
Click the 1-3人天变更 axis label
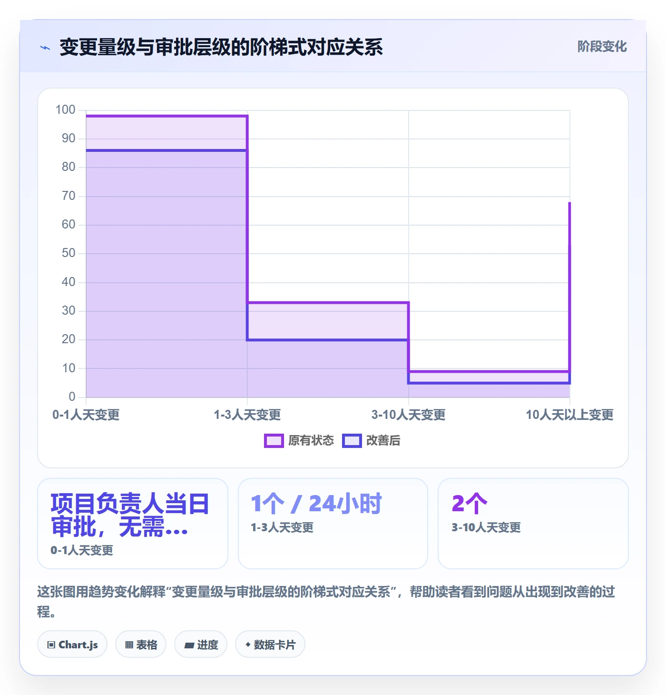[x=247, y=415]
